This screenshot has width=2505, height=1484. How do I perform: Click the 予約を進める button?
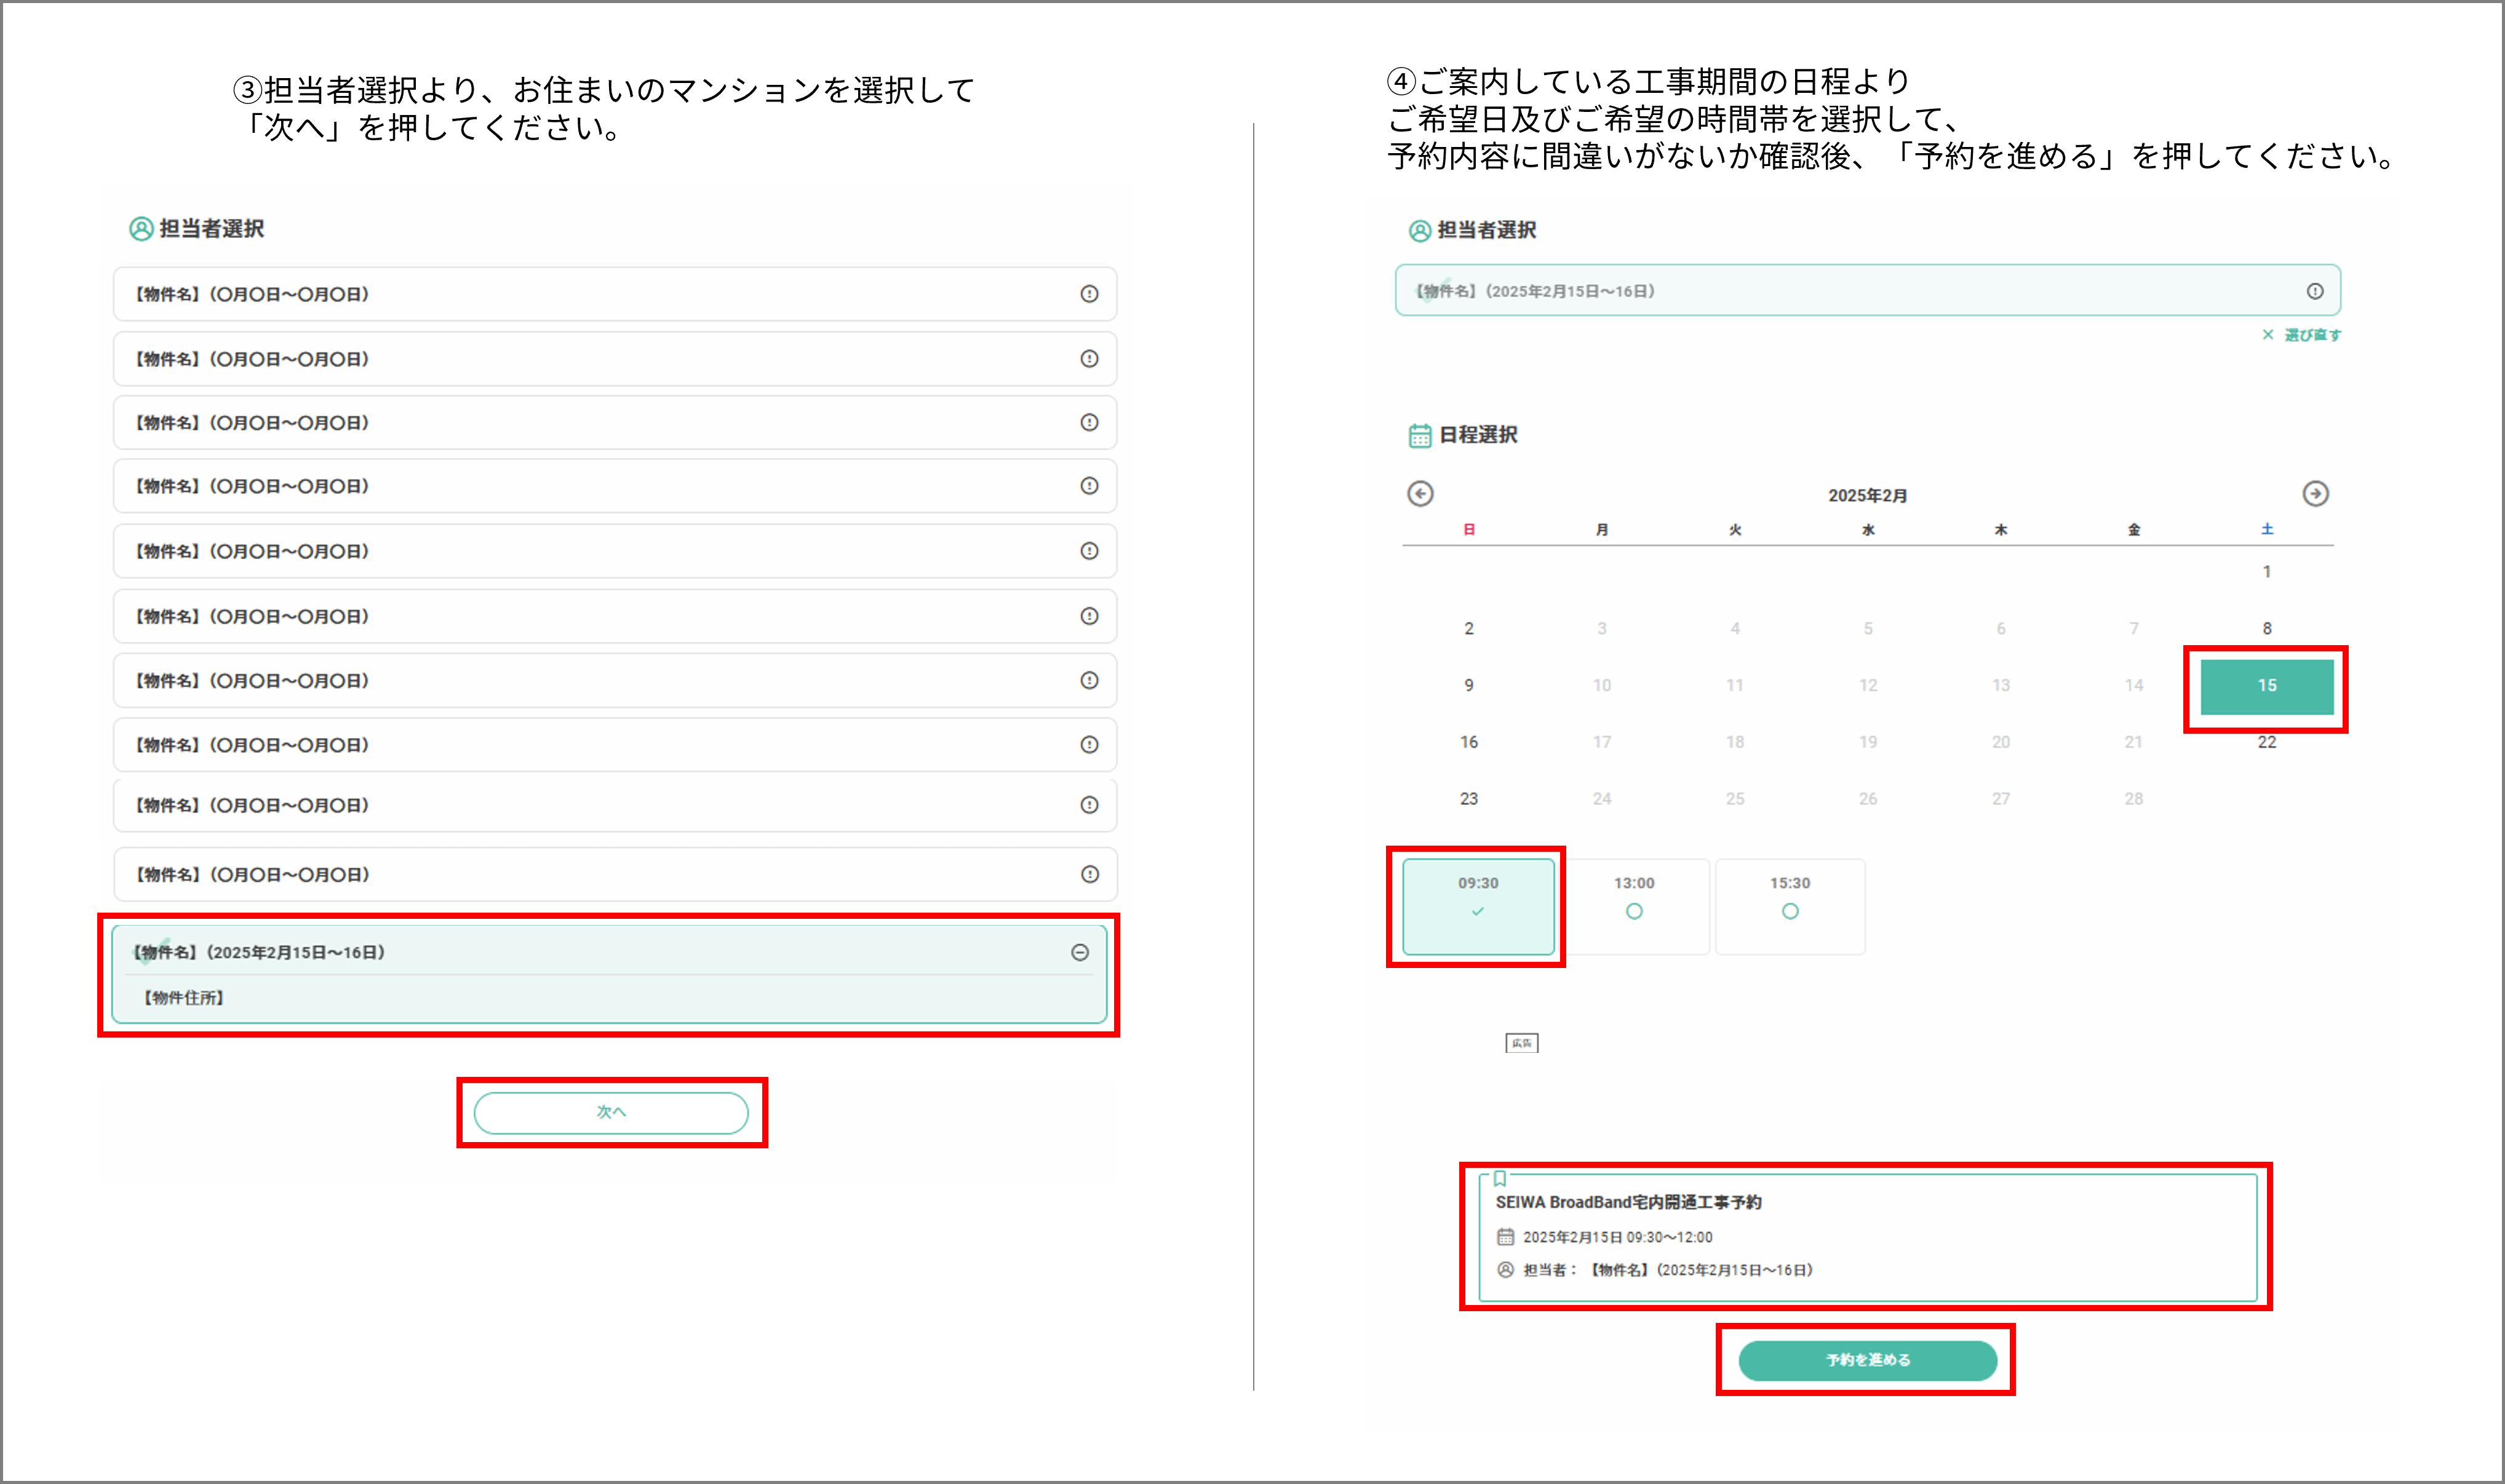[x=1867, y=1360]
